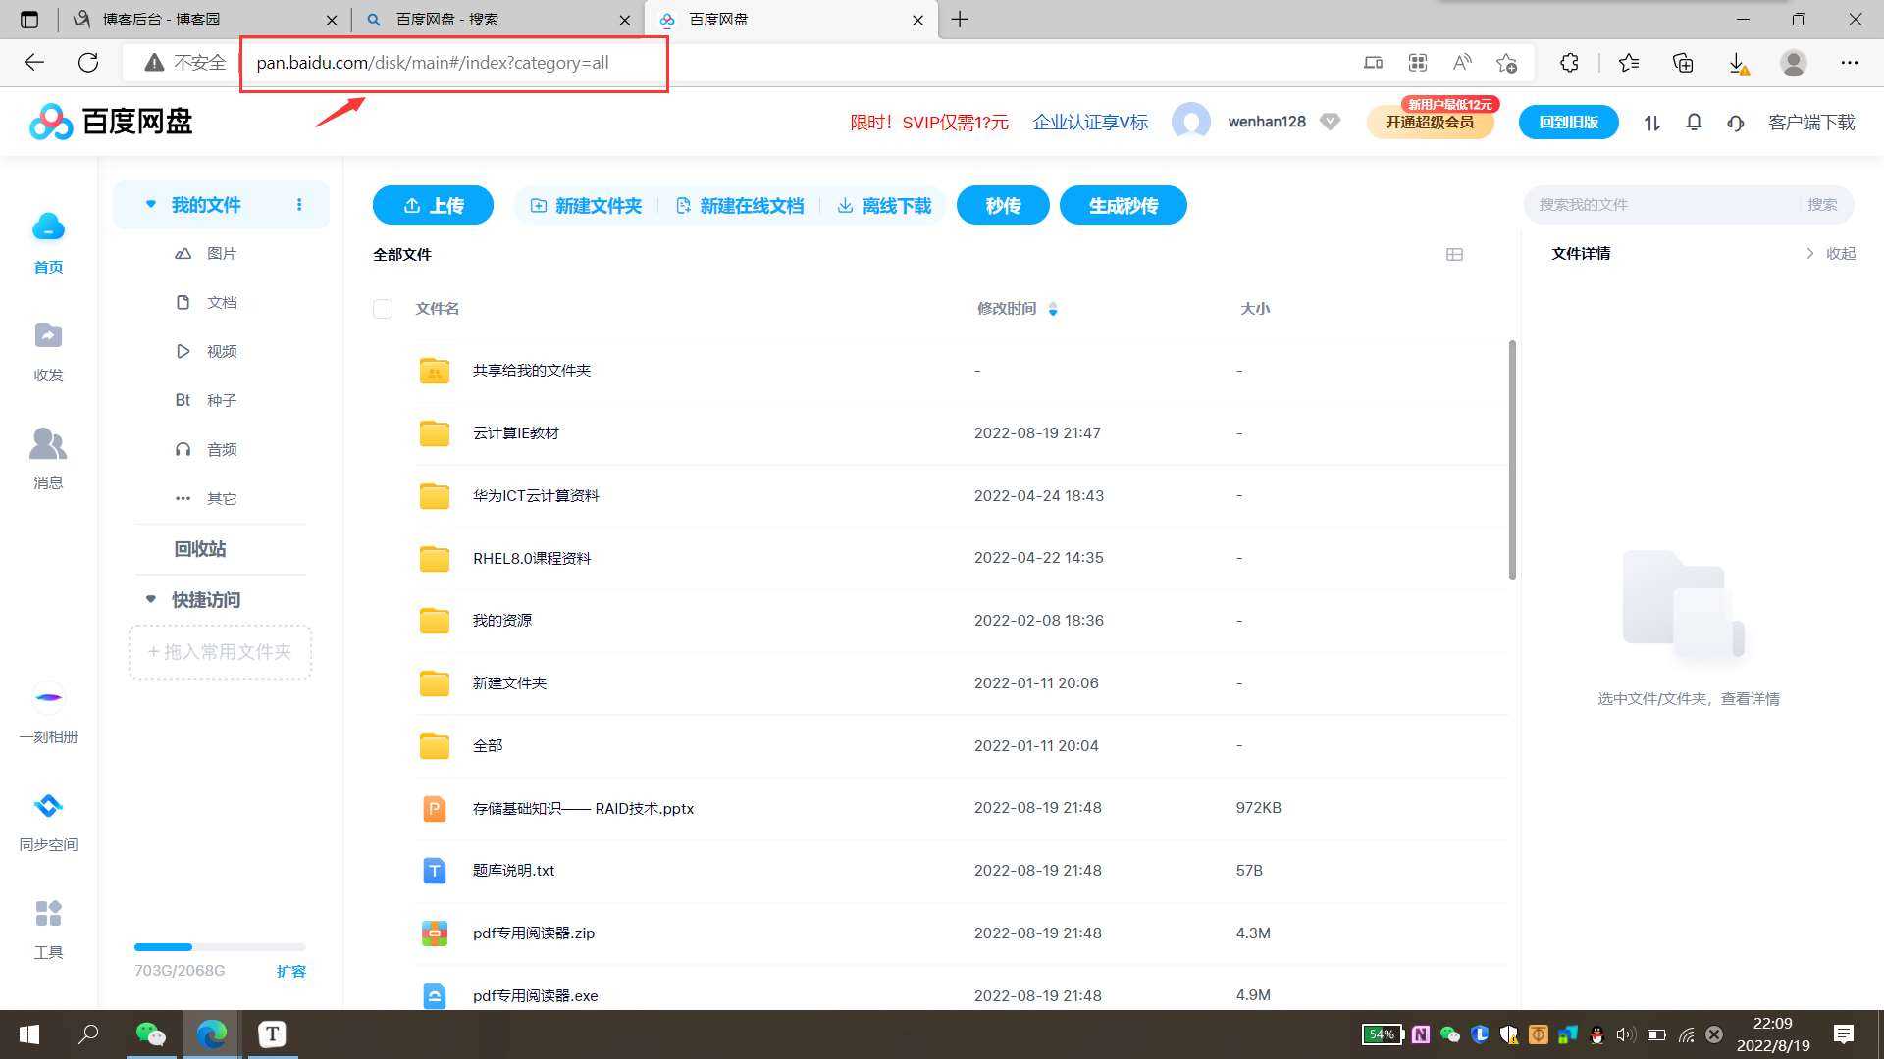This screenshot has width=1884, height=1059.
Task: Click the browser refresh icon
Action: pos(88,63)
